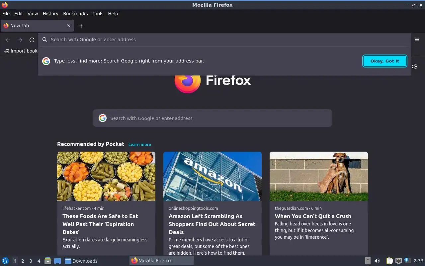This screenshot has height=266, width=425.
Task: Click Import bookmarks toolbar button
Action: [21, 51]
